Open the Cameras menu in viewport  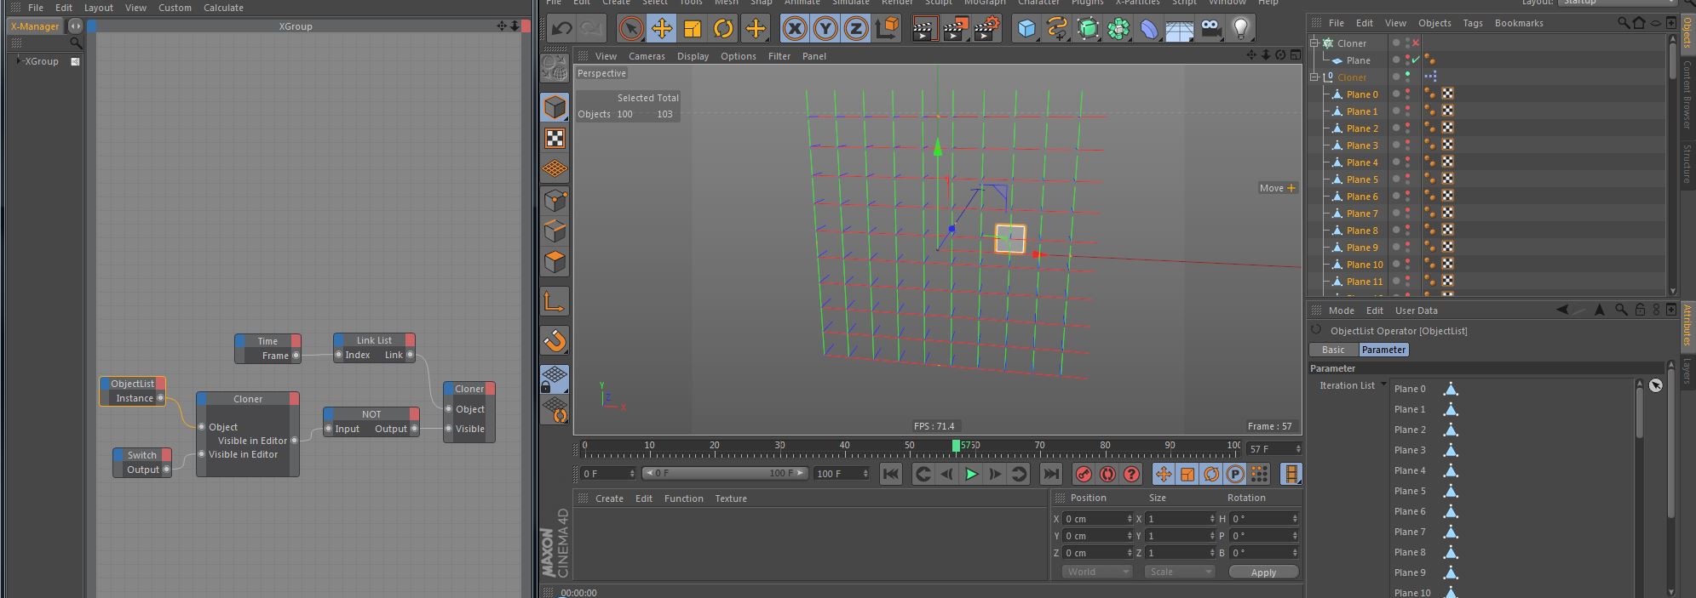(647, 56)
